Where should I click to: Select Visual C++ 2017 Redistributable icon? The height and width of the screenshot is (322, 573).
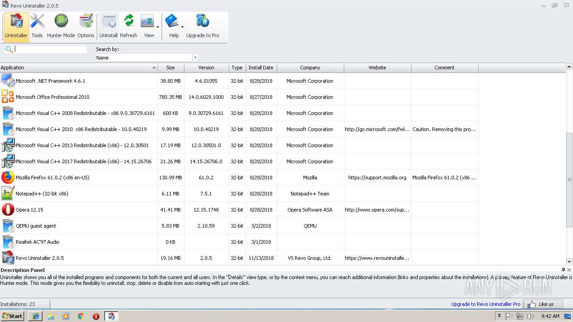[x=8, y=161]
